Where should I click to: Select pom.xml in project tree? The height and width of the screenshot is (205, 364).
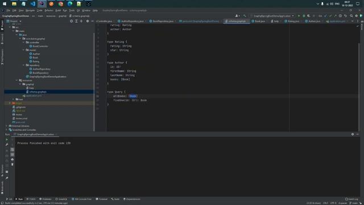(x=20, y=122)
